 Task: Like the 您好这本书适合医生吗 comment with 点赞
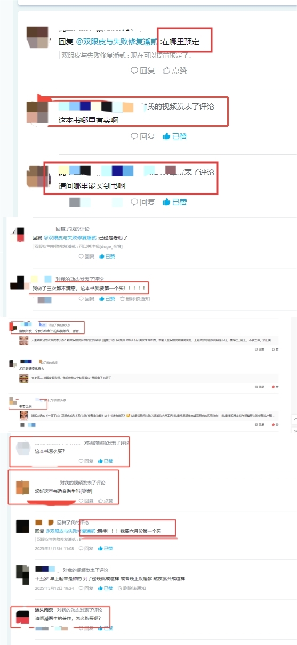pos(106,501)
